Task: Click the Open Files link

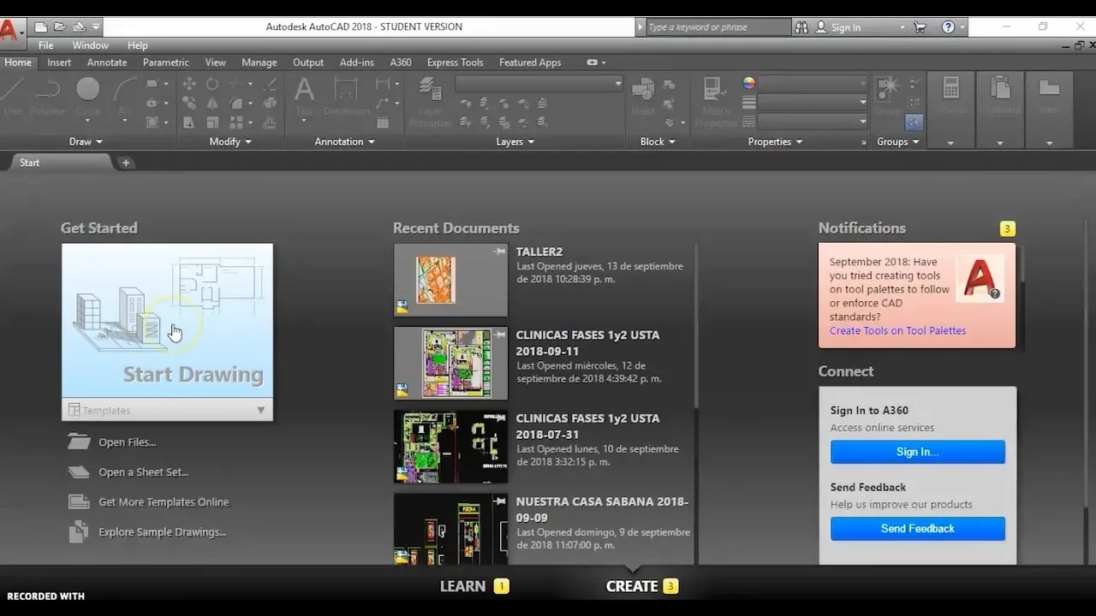Action: [127, 442]
